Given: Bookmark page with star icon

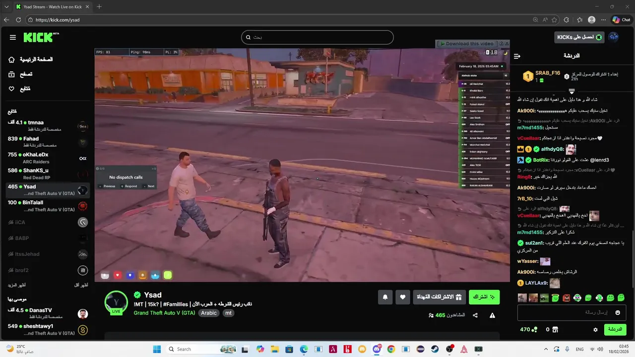Looking at the screenshot, I should click(555, 20).
